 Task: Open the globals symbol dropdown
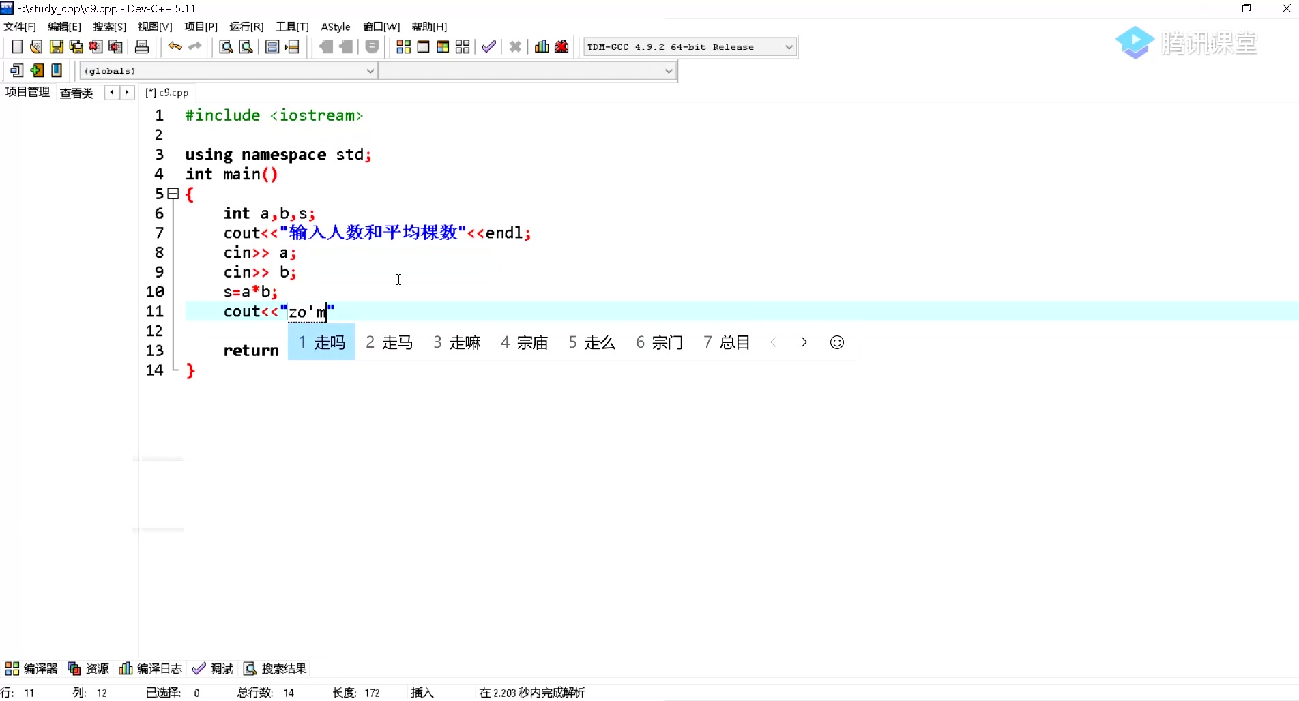[x=370, y=70]
